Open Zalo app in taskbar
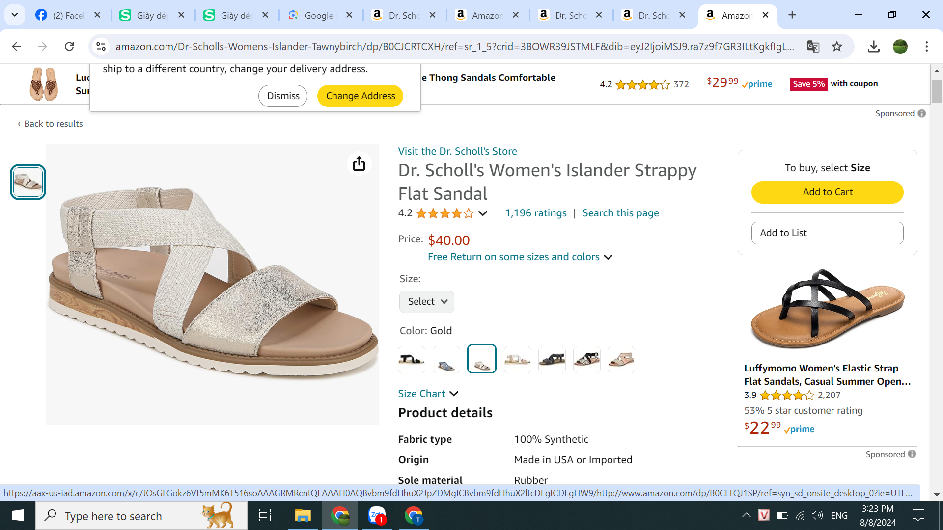943x530 pixels. pos(377,516)
